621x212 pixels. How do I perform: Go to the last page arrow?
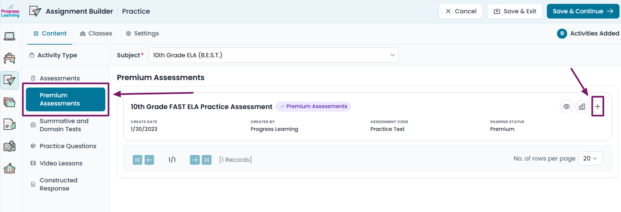click(207, 160)
